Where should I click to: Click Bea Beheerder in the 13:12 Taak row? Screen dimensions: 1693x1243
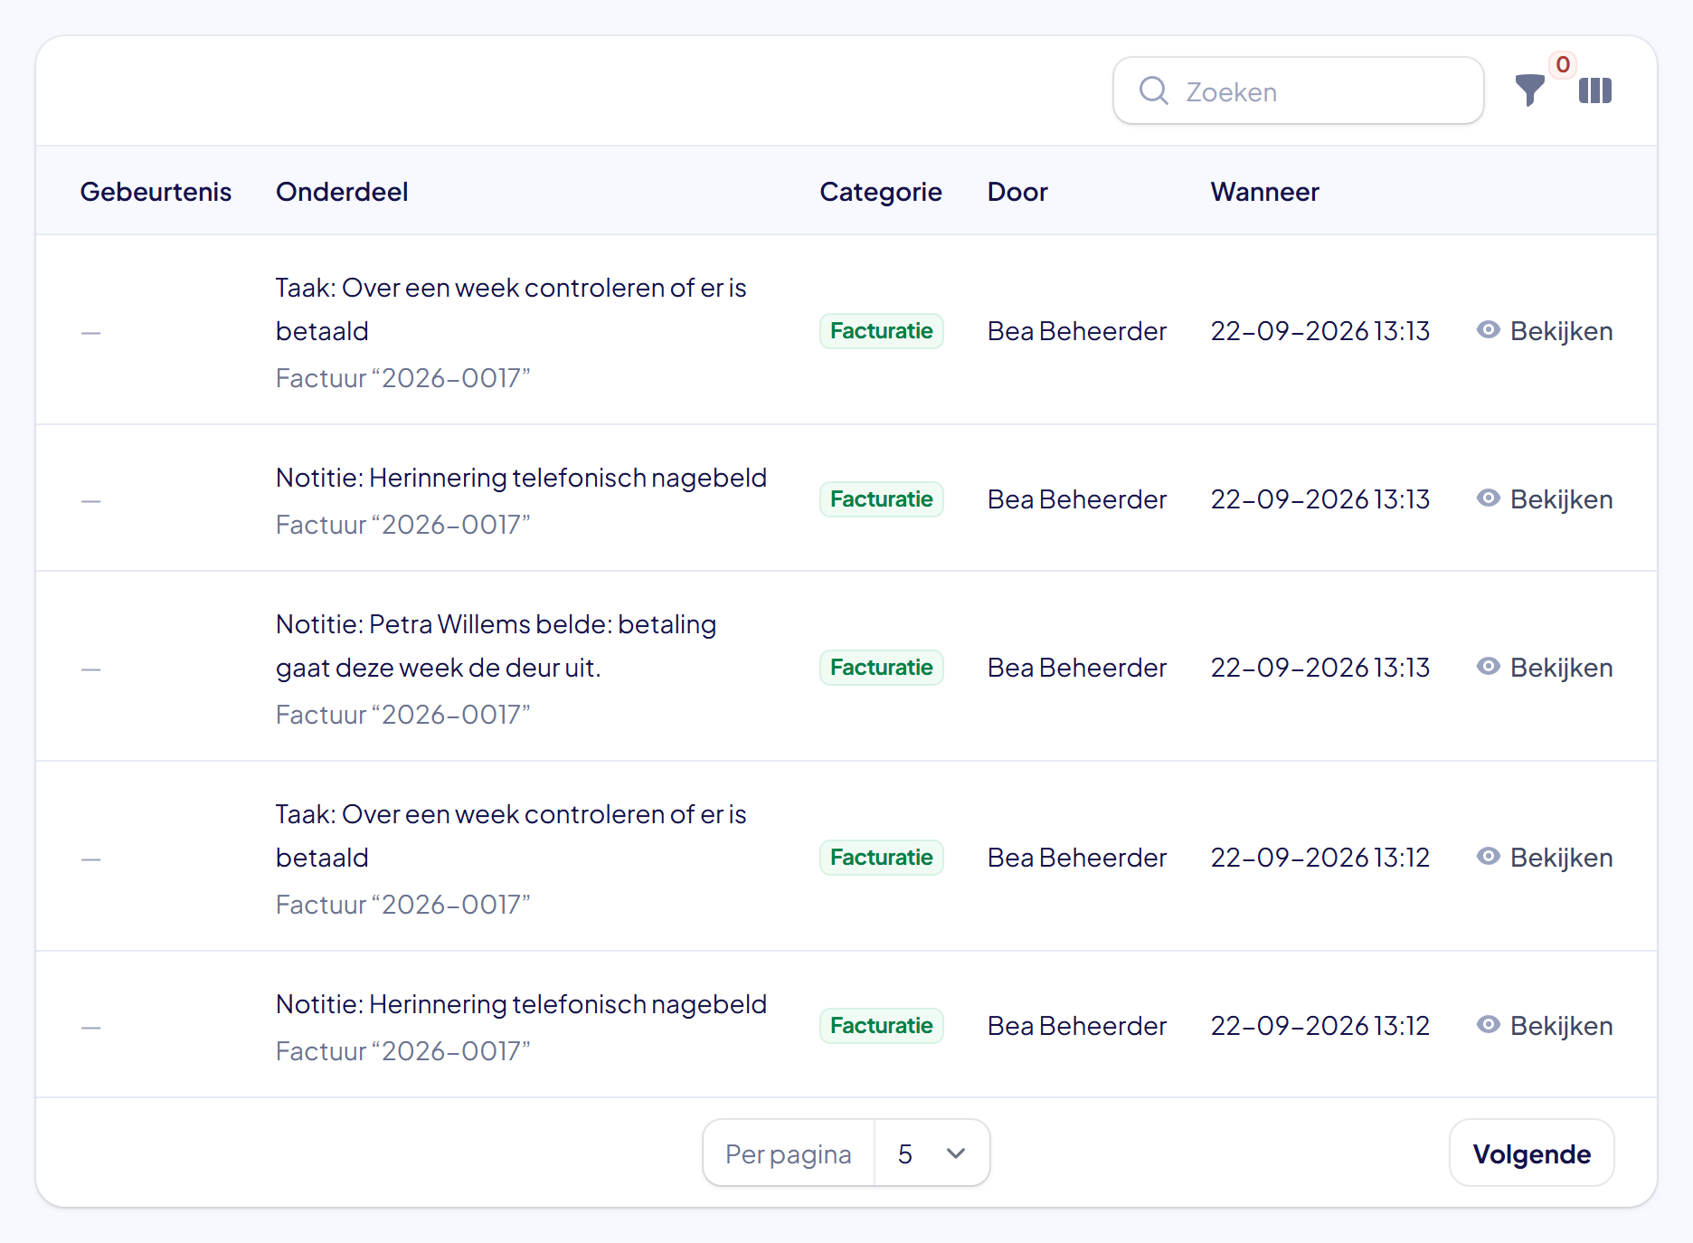point(1077,858)
